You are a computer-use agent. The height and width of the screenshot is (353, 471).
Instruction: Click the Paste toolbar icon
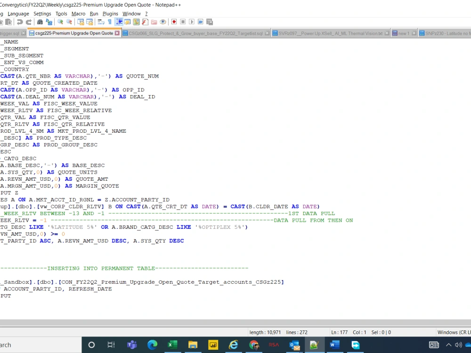tap(8, 22)
